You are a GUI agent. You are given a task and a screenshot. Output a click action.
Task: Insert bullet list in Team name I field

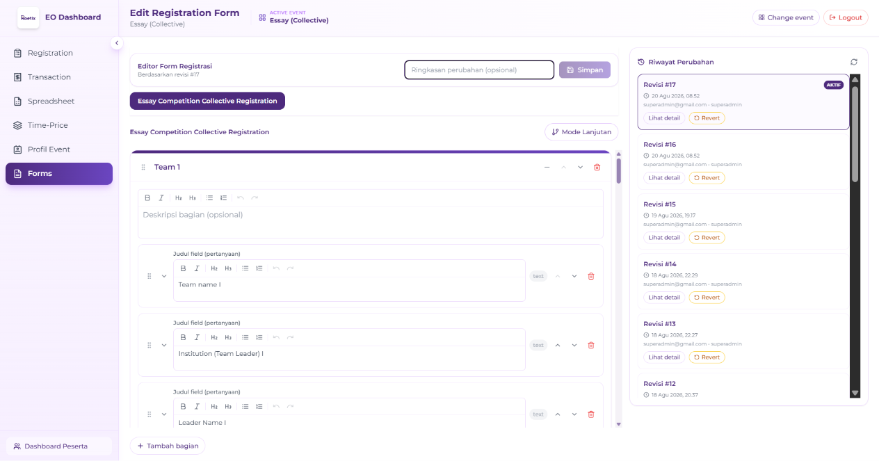(245, 268)
